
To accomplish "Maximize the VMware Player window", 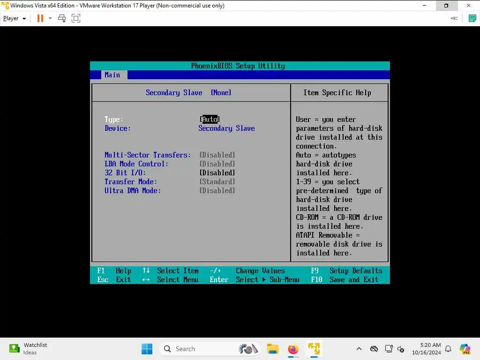I will click(446, 6).
